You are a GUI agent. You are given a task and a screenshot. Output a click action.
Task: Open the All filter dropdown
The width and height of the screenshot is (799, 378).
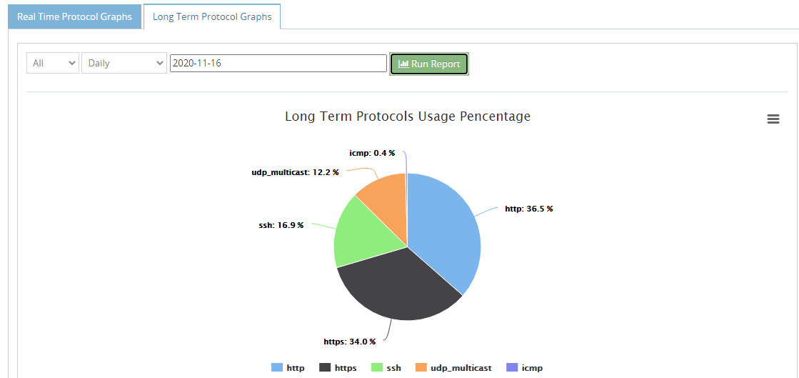tap(53, 64)
